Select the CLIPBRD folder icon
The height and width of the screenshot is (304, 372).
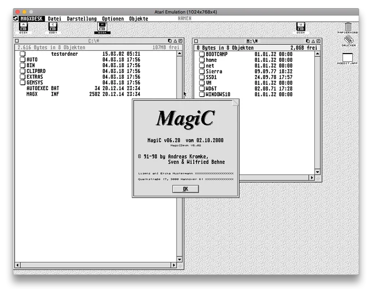click(x=22, y=71)
